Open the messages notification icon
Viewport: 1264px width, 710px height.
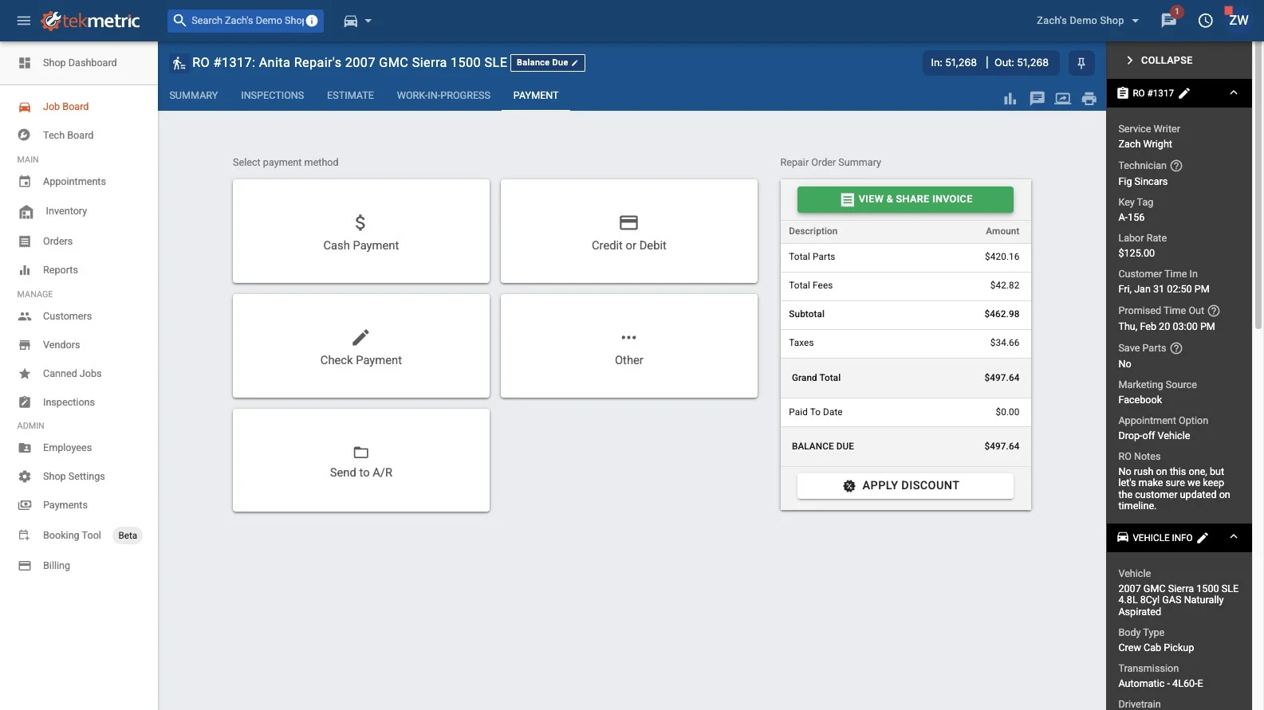click(x=1169, y=20)
